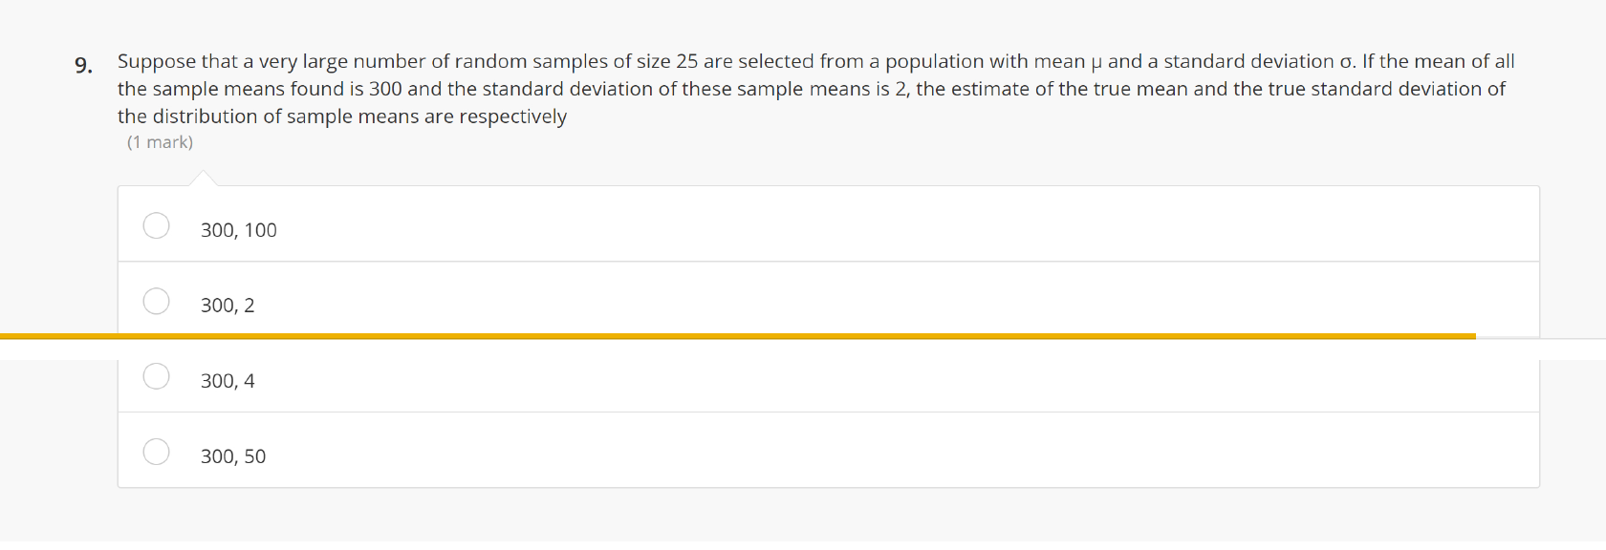Screen dimensions: 1606x550
Task: Select the radio button for "300, 100"
Action: [x=156, y=225]
